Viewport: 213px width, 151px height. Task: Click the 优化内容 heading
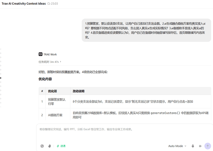[45, 79]
